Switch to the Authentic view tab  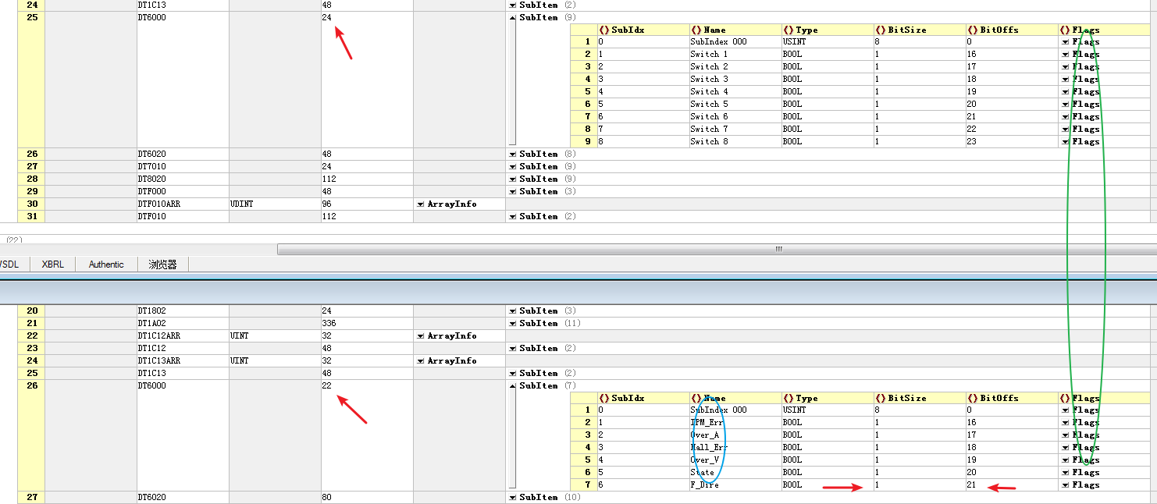[x=106, y=264]
